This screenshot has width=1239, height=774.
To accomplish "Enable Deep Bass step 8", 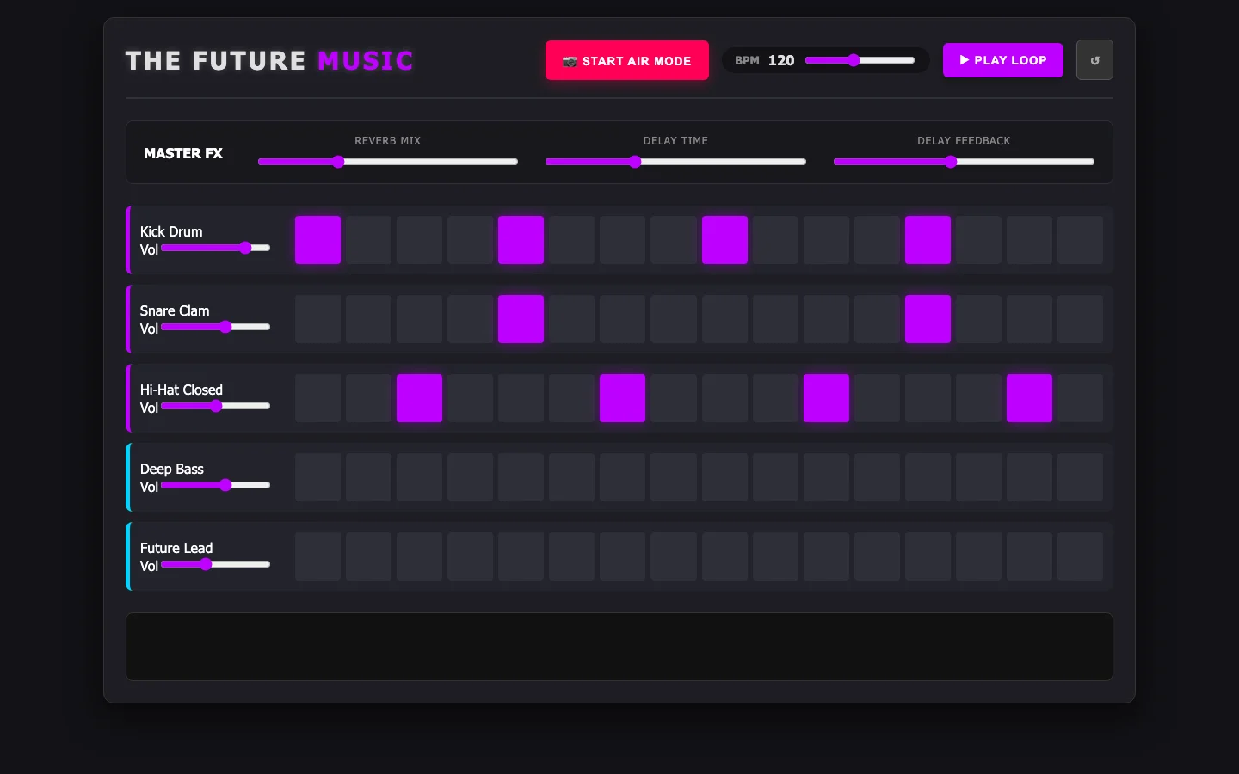I will [674, 477].
